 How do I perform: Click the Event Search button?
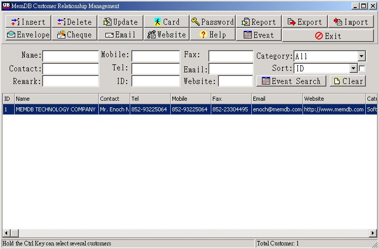291,81
